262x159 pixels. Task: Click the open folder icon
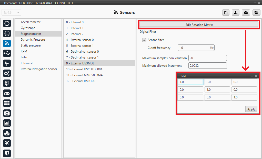256,13
